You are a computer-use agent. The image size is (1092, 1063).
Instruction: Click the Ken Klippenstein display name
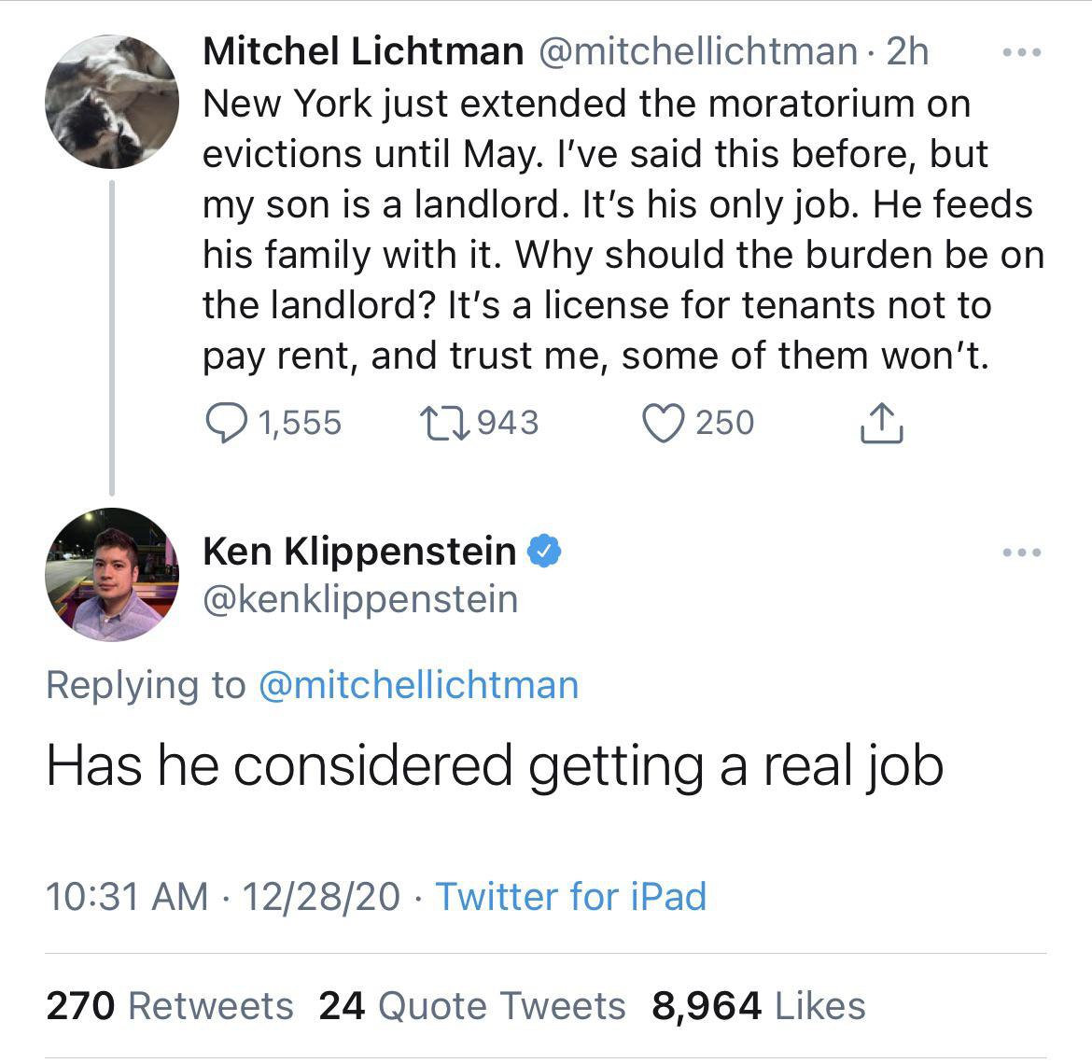click(x=359, y=551)
